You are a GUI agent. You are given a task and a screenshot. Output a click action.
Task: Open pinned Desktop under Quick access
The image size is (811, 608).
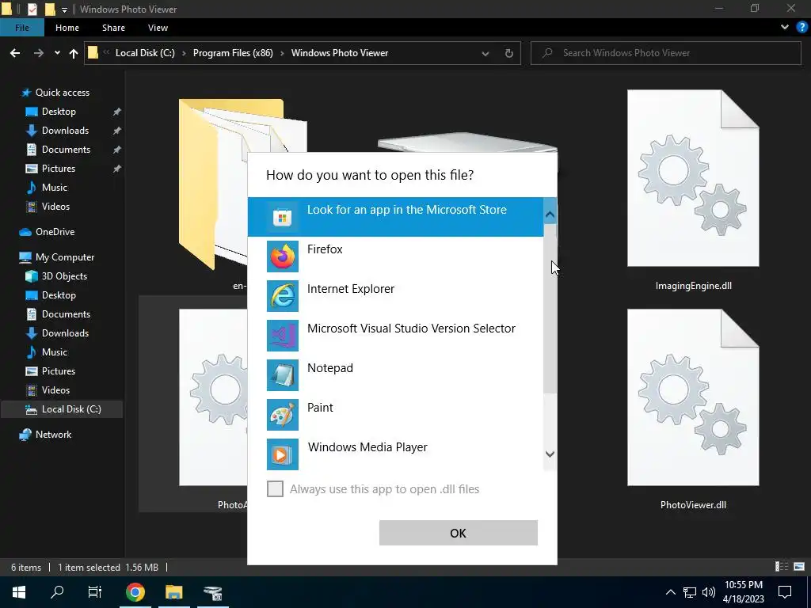point(59,112)
